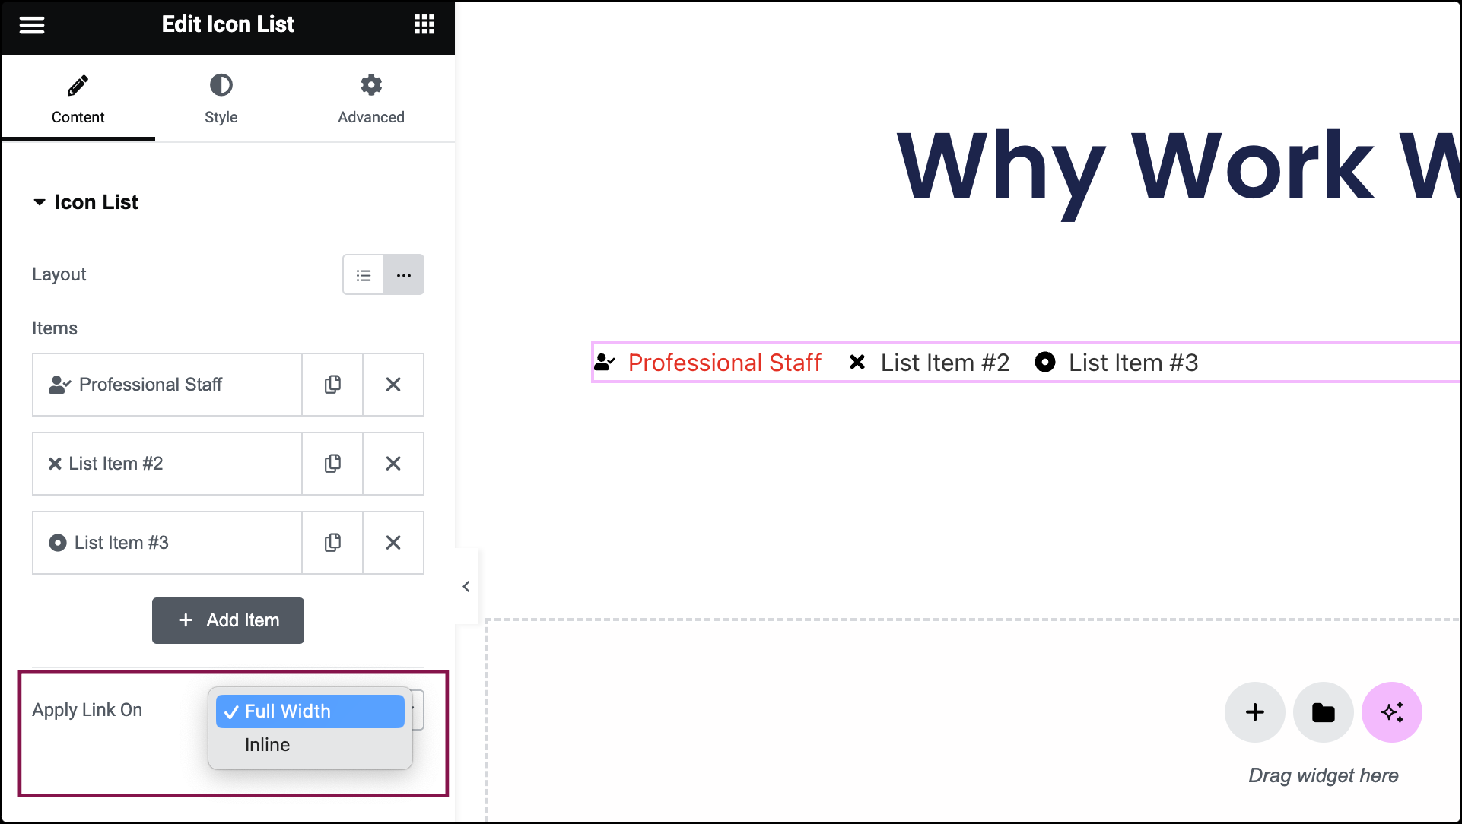
Task: Click the list layout icon
Action: click(x=364, y=275)
